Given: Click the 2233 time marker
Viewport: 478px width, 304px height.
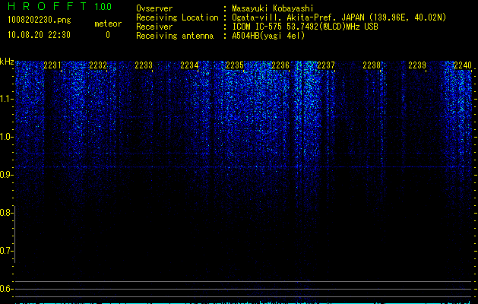Looking at the screenshot, I should pos(144,65).
